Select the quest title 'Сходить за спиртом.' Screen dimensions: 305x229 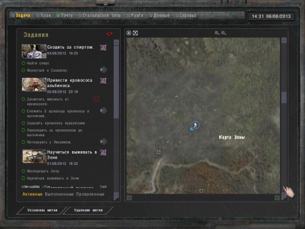point(70,47)
